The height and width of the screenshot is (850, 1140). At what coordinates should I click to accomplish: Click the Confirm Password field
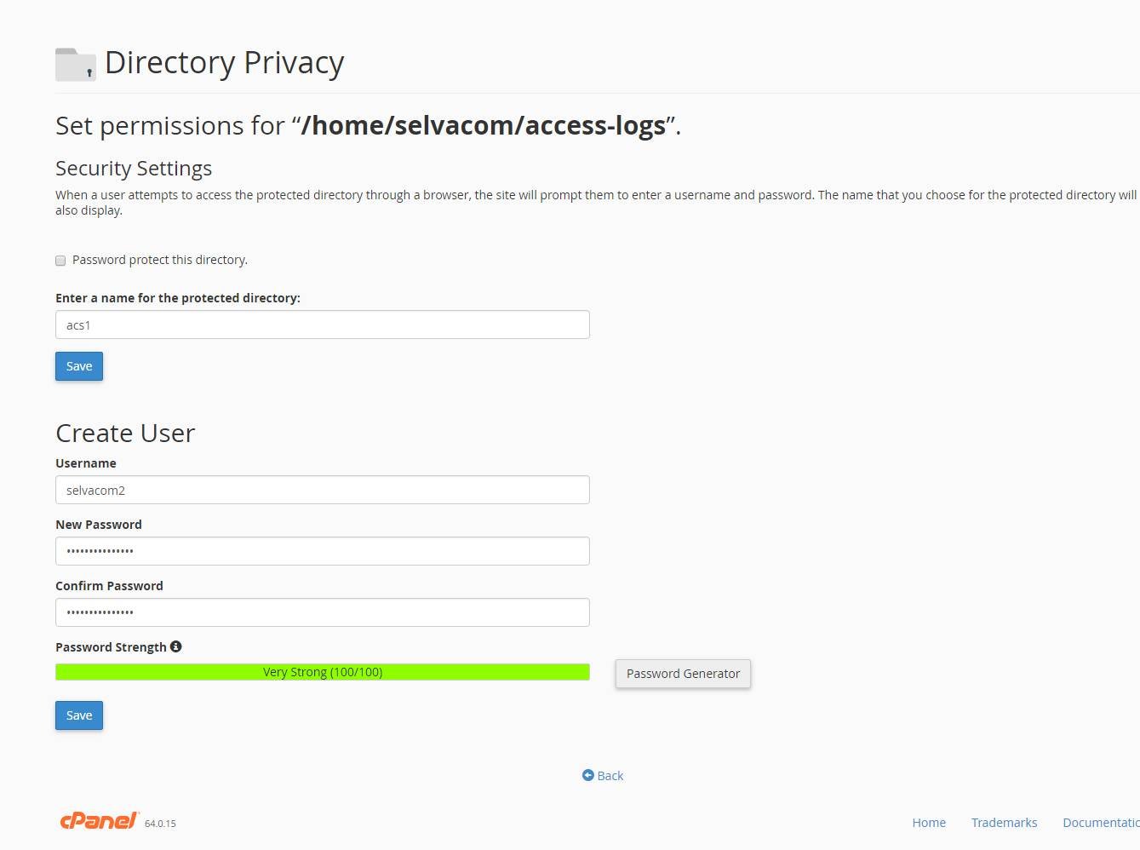[x=323, y=612]
